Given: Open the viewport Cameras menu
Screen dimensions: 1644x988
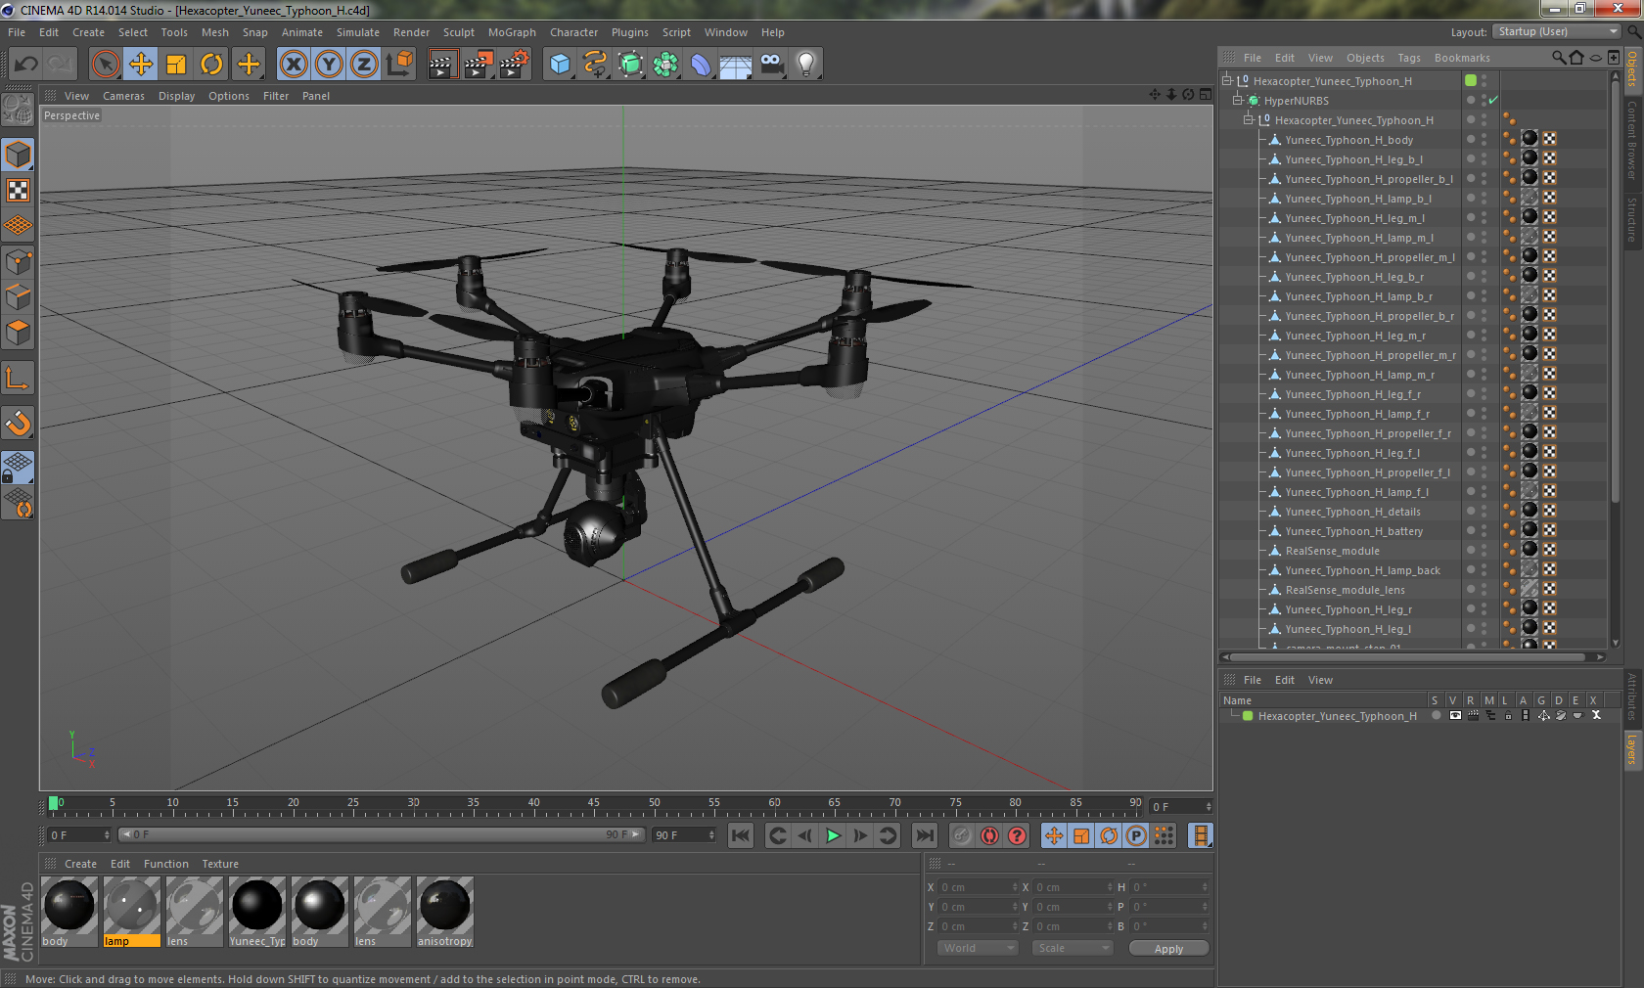Looking at the screenshot, I should [x=123, y=96].
